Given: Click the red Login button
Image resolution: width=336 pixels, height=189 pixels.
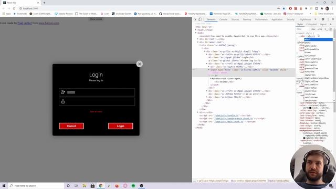Looking at the screenshot, I should pos(120,126).
